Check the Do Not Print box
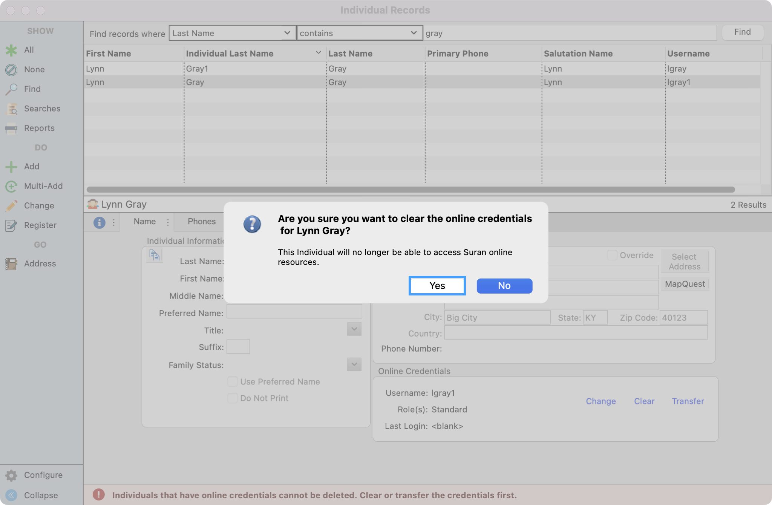 pyautogui.click(x=233, y=398)
